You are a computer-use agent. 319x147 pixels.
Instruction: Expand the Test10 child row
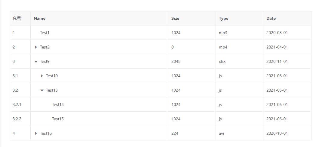click(x=42, y=76)
